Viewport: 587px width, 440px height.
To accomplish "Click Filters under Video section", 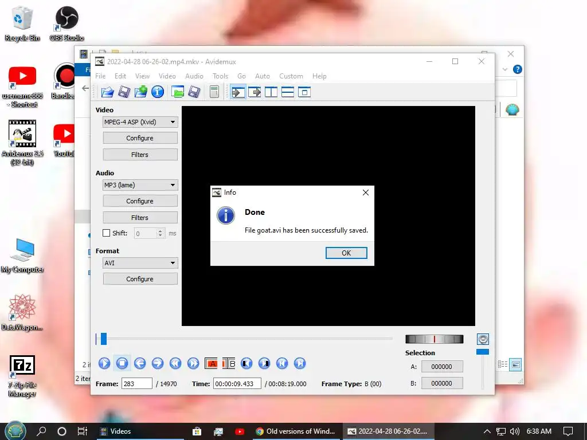I will tap(140, 155).
